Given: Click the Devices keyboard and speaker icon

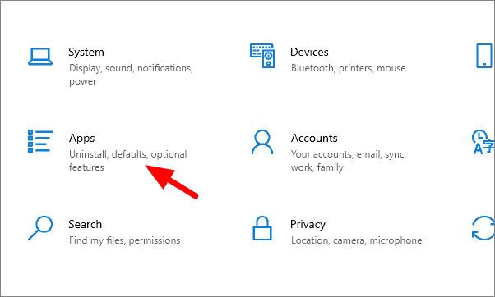Looking at the screenshot, I should tap(262, 56).
